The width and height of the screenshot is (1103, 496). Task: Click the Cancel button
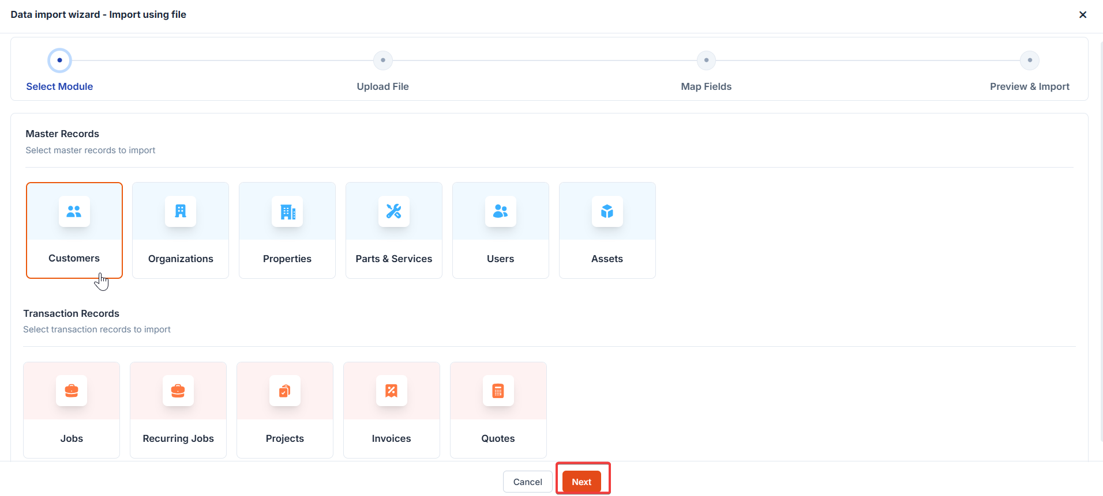[x=527, y=482]
